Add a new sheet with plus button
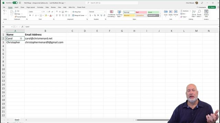 [x=26, y=120]
